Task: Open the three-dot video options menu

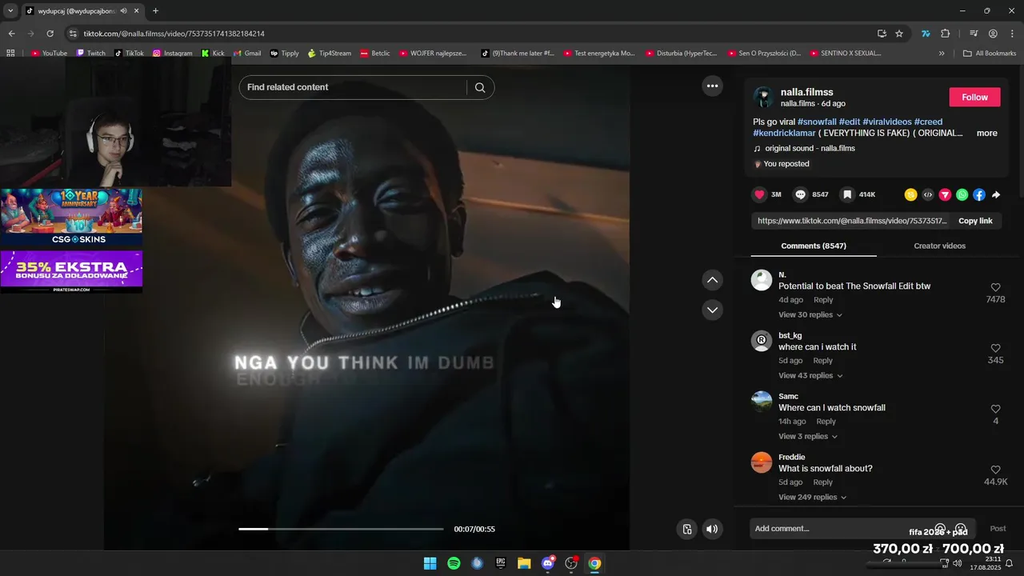Action: coord(712,86)
